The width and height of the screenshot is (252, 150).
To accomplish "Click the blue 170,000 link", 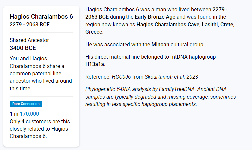I will coord(29,114).
